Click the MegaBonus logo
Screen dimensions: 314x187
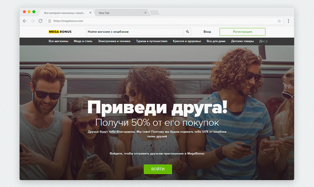point(60,32)
